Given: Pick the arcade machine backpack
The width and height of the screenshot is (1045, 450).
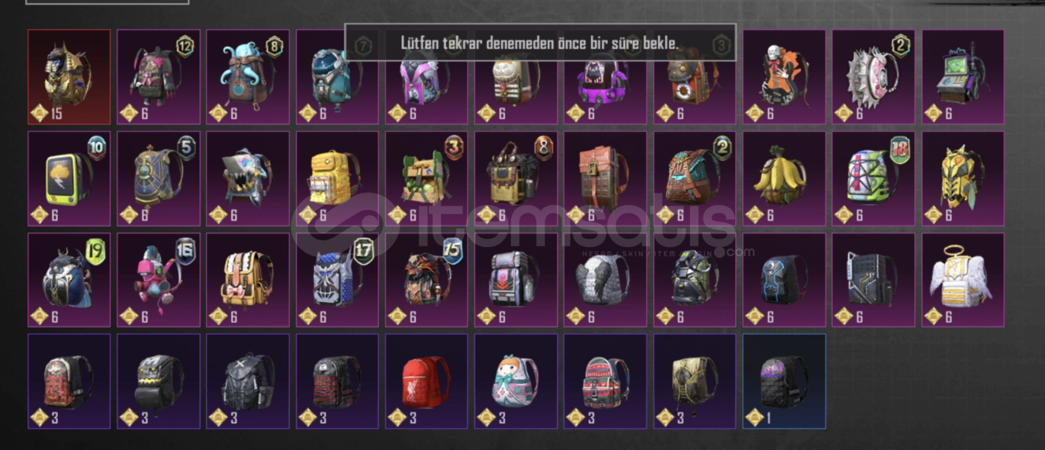Looking at the screenshot, I should [963, 77].
